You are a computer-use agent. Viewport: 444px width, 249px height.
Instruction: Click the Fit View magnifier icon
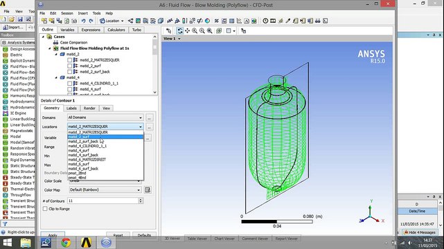click(x=210, y=31)
